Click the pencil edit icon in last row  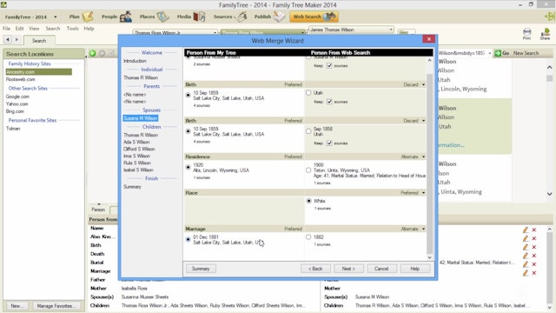(x=526, y=273)
